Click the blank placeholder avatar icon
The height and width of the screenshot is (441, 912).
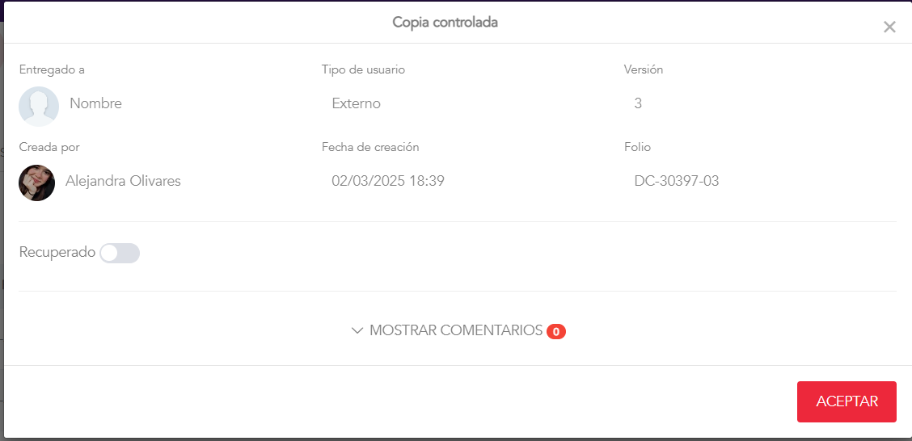pos(39,106)
